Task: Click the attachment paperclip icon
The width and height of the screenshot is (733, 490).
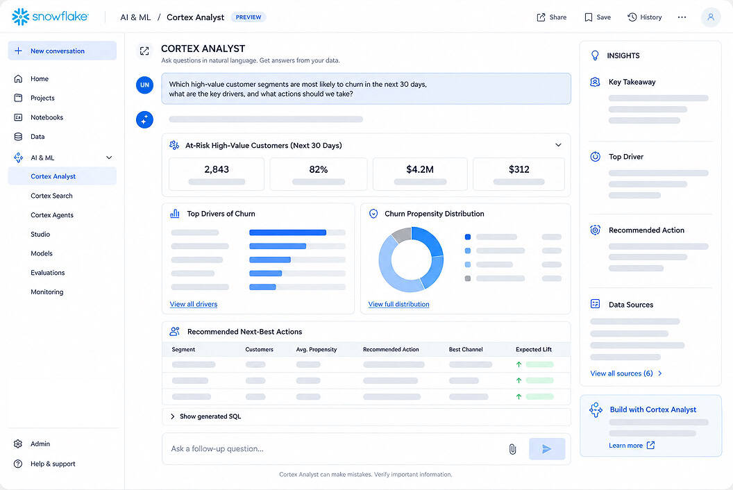Action: pyautogui.click(x=512, y=449)
